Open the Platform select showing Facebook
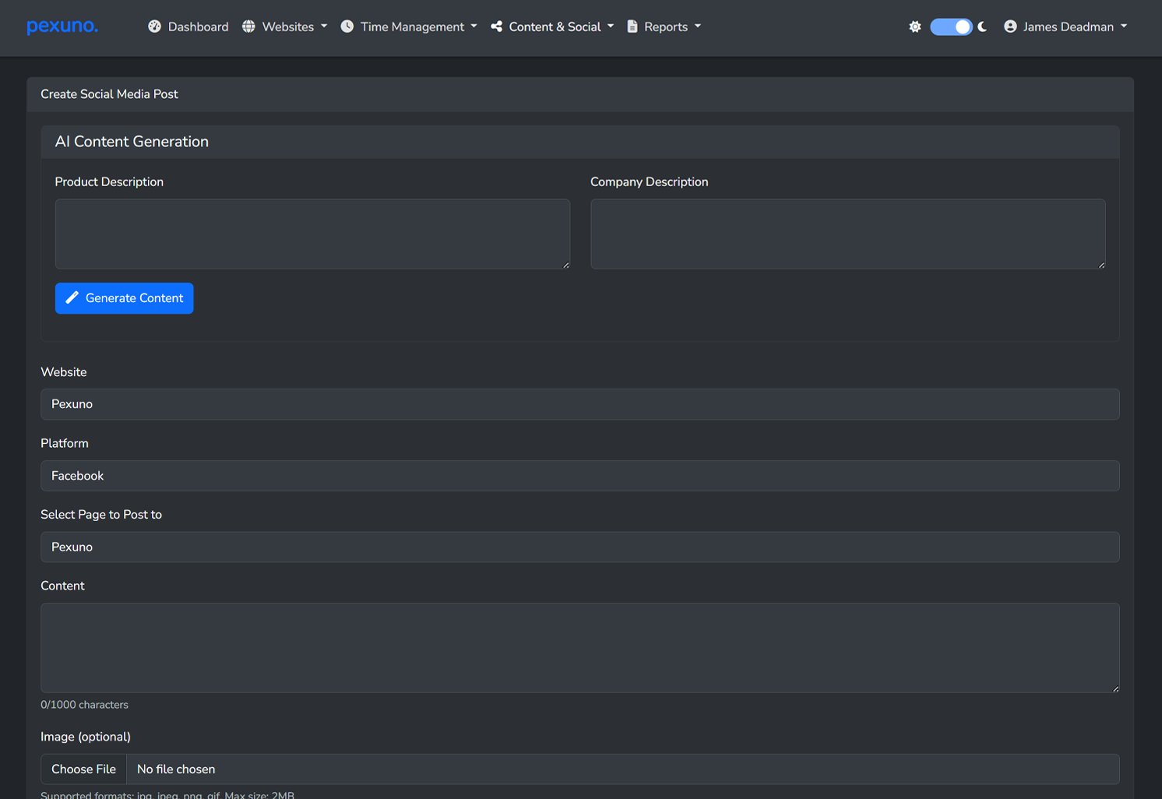Image resolution: width=1162 pixels, height=799 pixels. click(580, 476)
